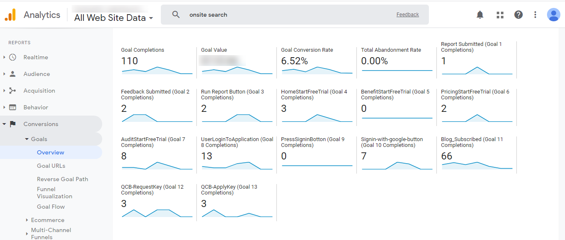Click the Multi-Channel Funnels label

tap(51, 233)
